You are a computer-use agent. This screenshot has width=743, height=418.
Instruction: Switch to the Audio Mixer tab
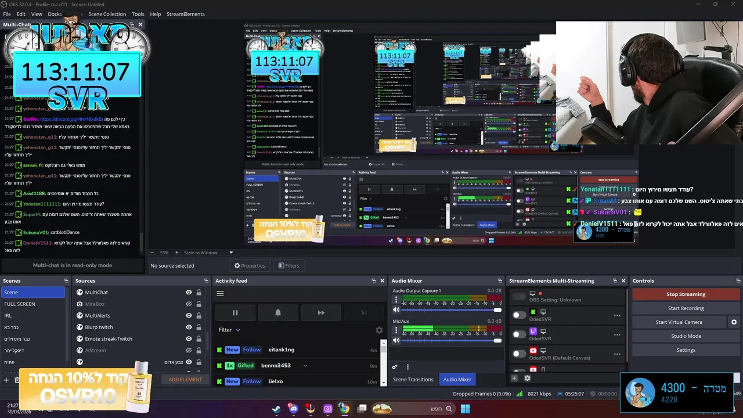(457, 380)
